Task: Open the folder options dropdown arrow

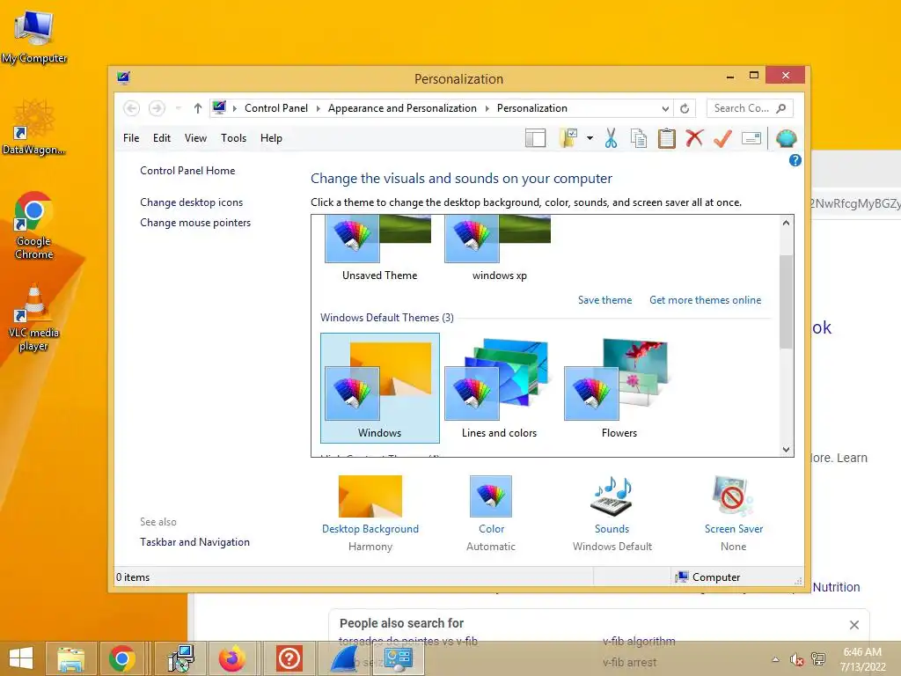Action: (590, 138)
